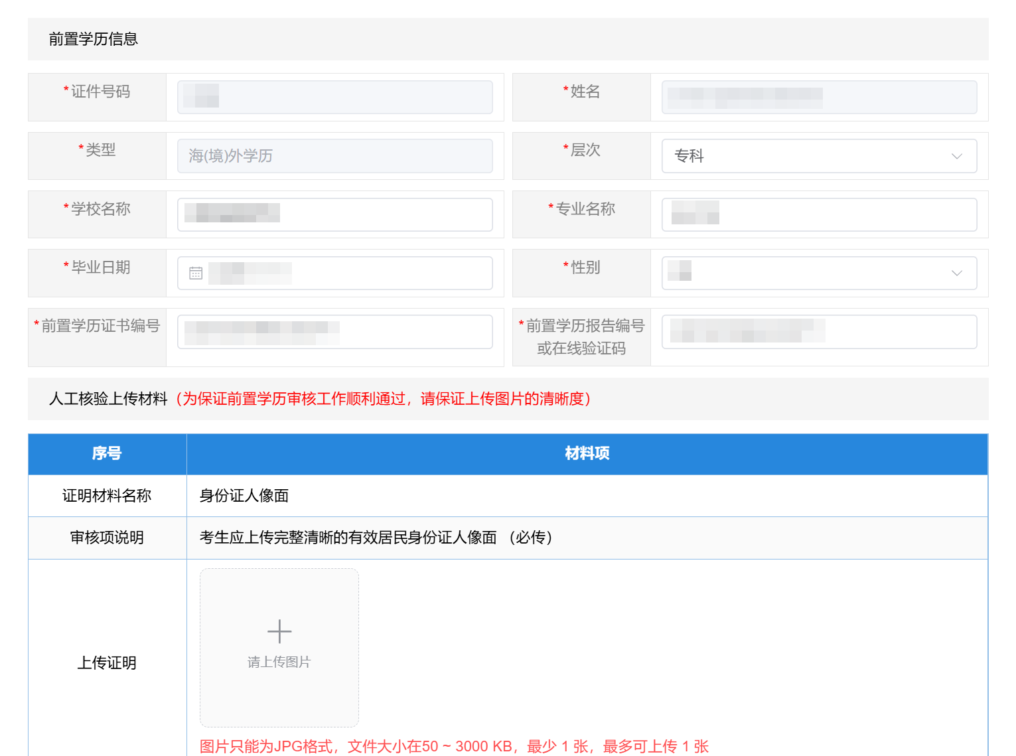Screen dimensions: 1016x756
Task: Open the calendar icon in 毕业日期 field
Action: point(195,272)
